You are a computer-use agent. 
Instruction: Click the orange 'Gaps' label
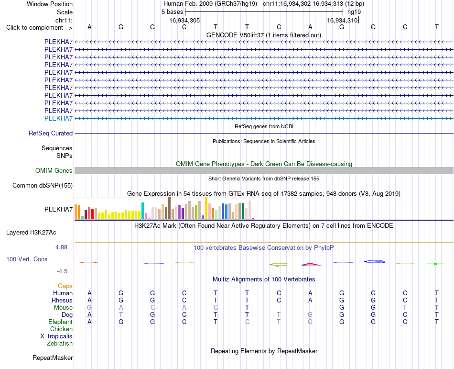(x=65, y=286)
